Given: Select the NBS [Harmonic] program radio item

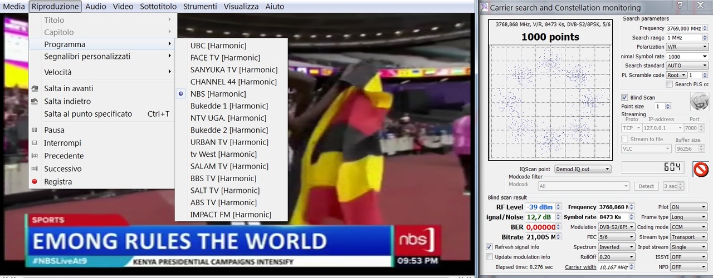Looking at the screenshot, I should [x=181, y=94].
